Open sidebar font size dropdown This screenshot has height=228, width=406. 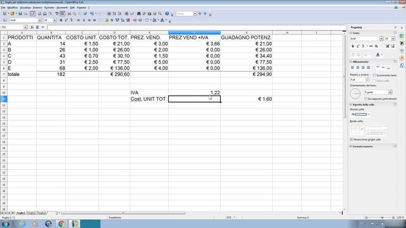[x=393, y=39]
